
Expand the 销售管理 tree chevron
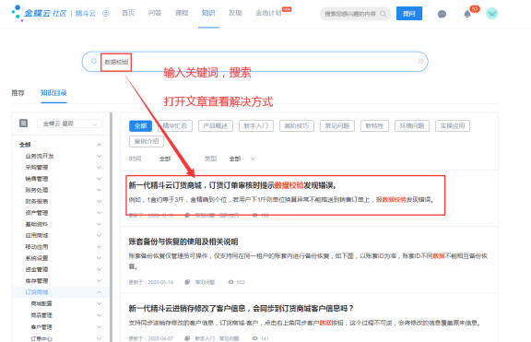point(99,179)
